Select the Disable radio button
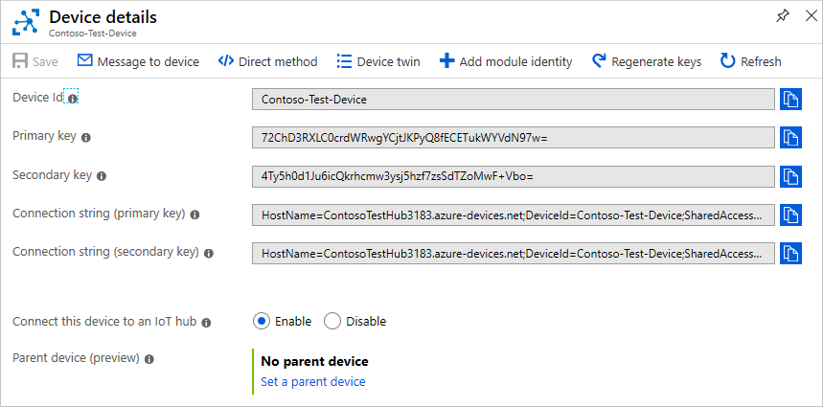The image size is (823, 407). 332,321
